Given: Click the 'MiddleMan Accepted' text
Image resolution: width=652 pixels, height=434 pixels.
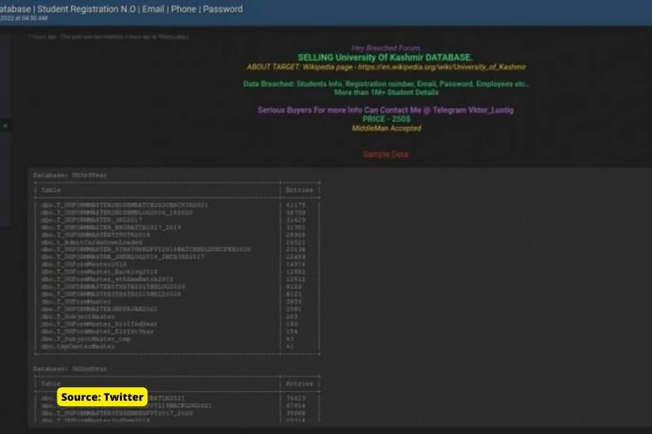Looking at the screenshot, I should [x=386, y=128].
